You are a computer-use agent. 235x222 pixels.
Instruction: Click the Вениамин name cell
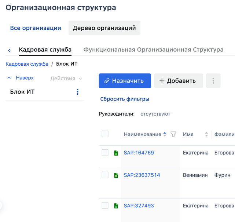[195, 175]
